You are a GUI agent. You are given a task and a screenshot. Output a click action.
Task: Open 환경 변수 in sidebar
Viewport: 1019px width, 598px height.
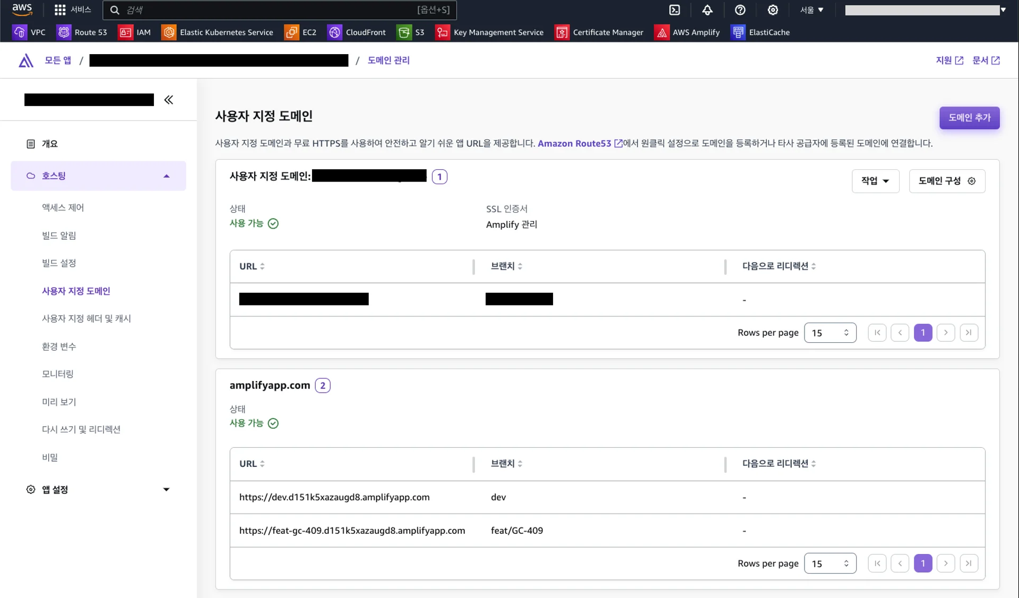[x=59, y=346]
